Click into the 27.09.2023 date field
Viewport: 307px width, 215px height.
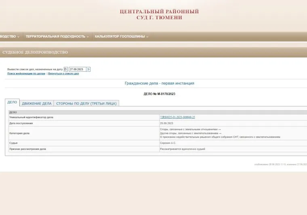click(x=77, y=69)
